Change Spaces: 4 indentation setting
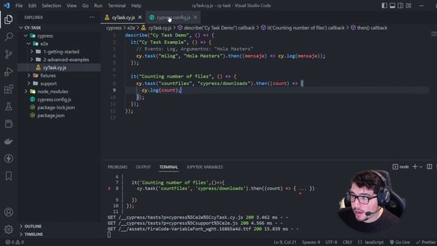The width and height of the screenshot is (437, 246). coord(311,242)
